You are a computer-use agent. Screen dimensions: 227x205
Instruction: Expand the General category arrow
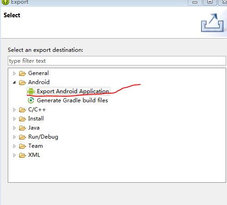pyautogui.click(x=14, y=74)
